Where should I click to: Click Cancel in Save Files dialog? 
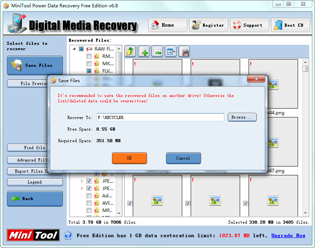(x=183, y=158)
